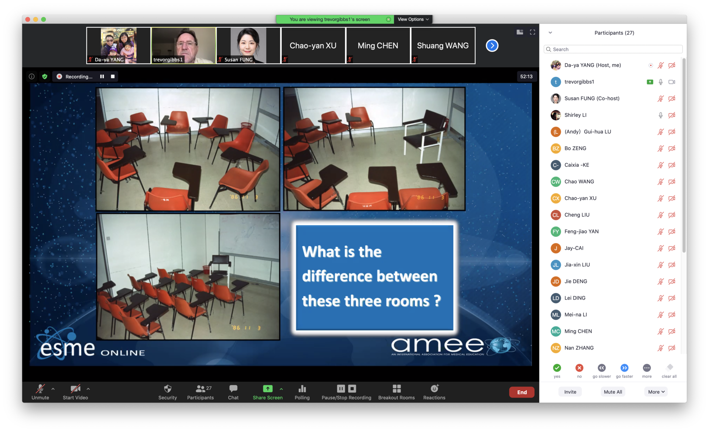Click the Start Video camera icon
Image resolution: width=709 pixels, height=432 pixels.
pyautogui.click(x=75, y=389)
